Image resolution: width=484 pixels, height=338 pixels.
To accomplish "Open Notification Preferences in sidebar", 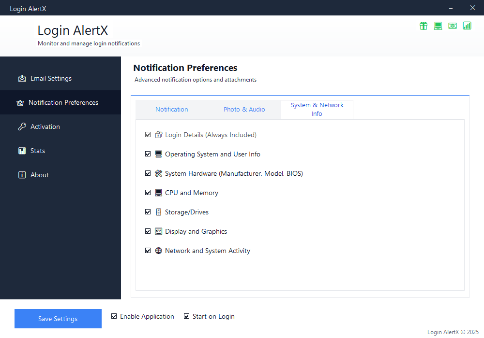I will point(60,102).
